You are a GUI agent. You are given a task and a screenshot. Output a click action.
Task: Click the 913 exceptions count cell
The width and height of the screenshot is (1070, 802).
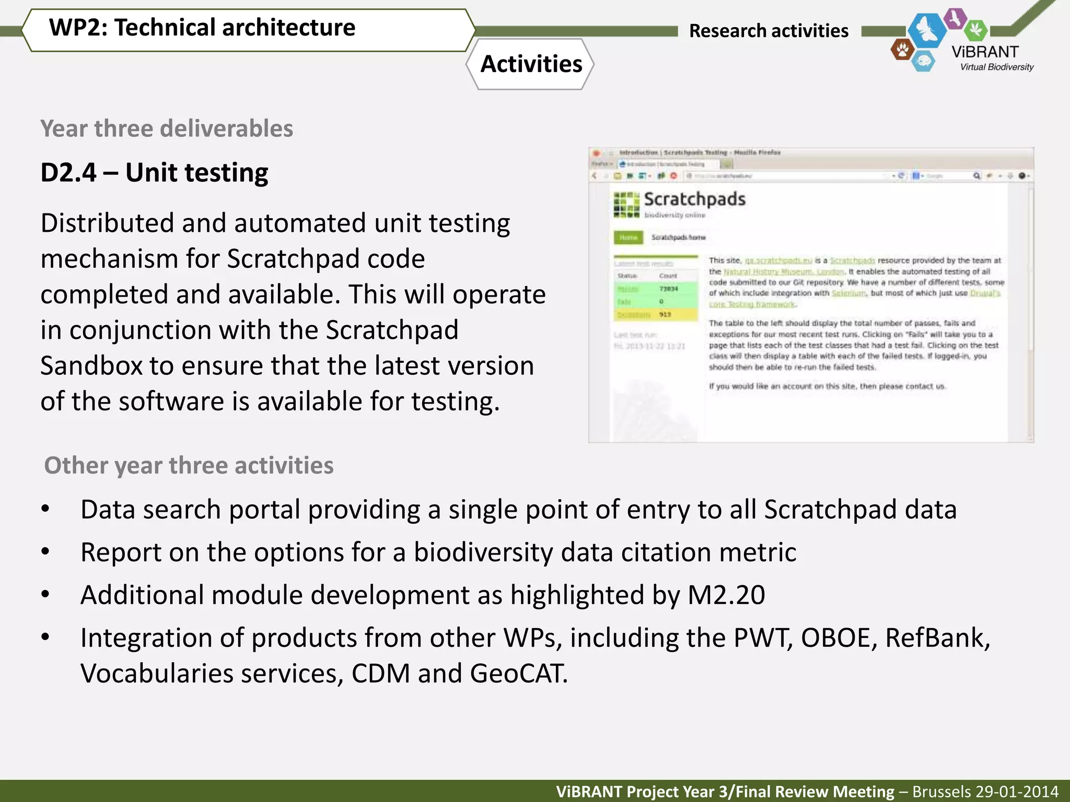(665, 314)
